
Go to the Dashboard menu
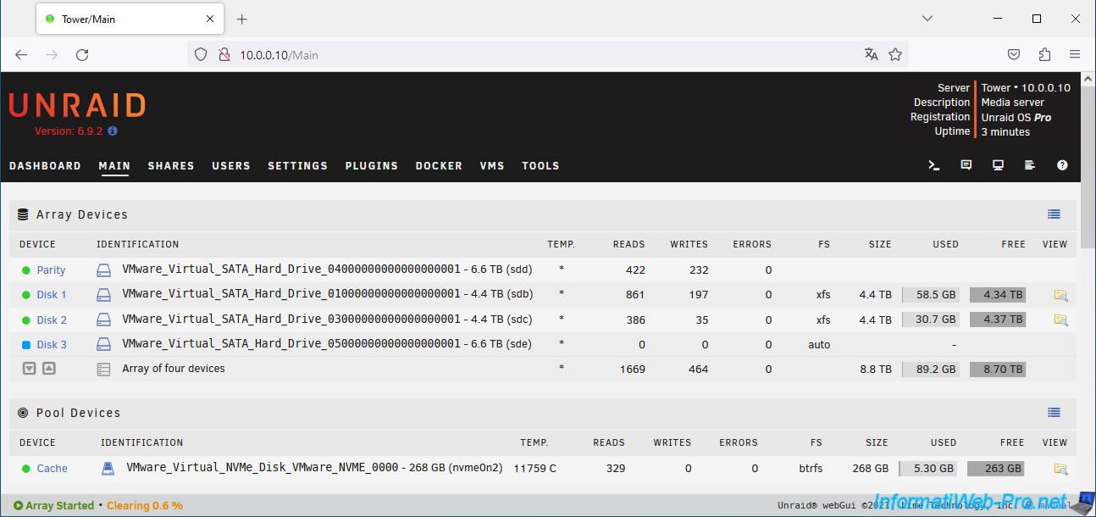[x=45, y=166]
